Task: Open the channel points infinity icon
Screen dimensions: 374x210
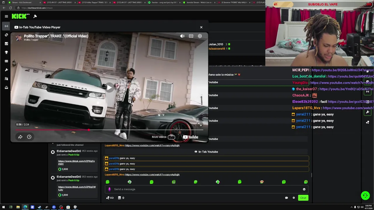Action: 110,198
